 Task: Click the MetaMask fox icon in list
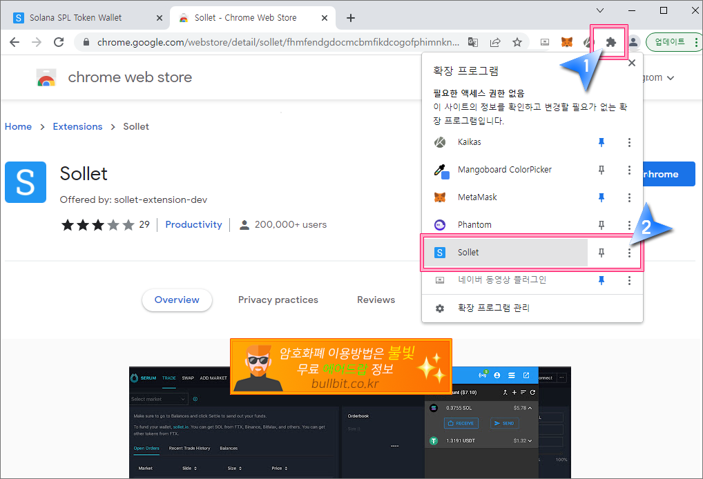pos(440,197)
